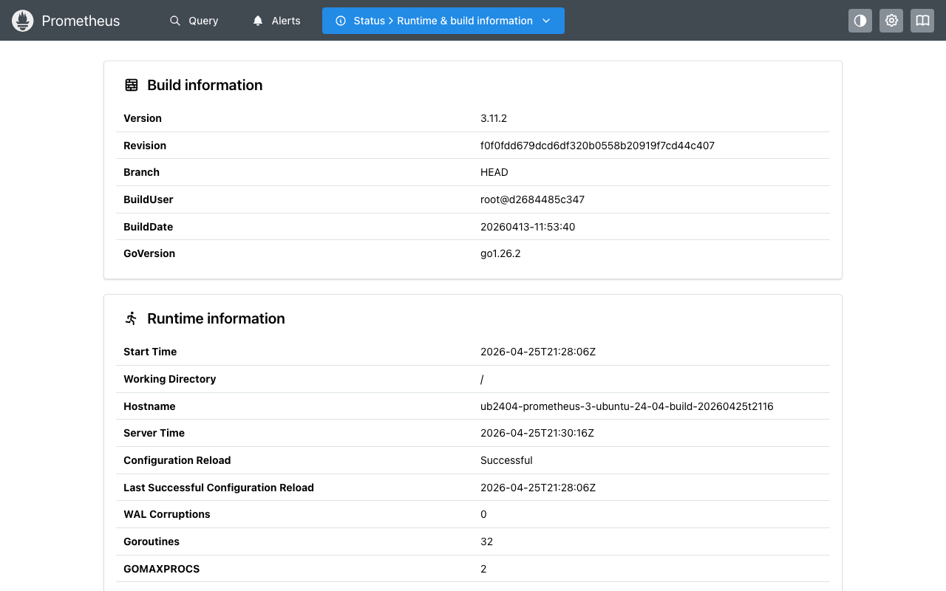This screenshot has height=591, width=946.
Task: Click the BuildDate row label
Action: pyautogui.click(x=148, y=227)
